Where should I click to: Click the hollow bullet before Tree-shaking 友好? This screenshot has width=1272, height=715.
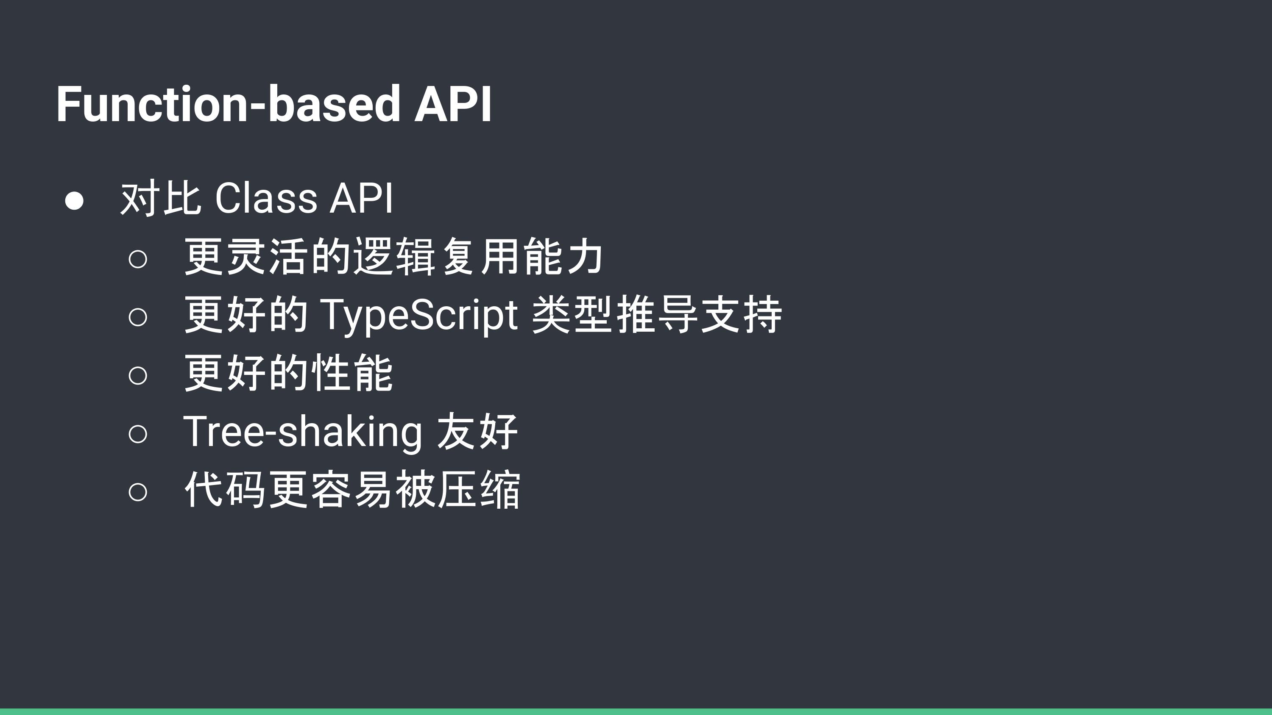[138, 434]
